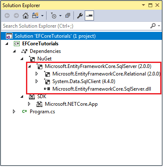Select the Microsoft.NETCore.App SDK item
Viewport: 164px width, 167px height.
click(71, 104)
